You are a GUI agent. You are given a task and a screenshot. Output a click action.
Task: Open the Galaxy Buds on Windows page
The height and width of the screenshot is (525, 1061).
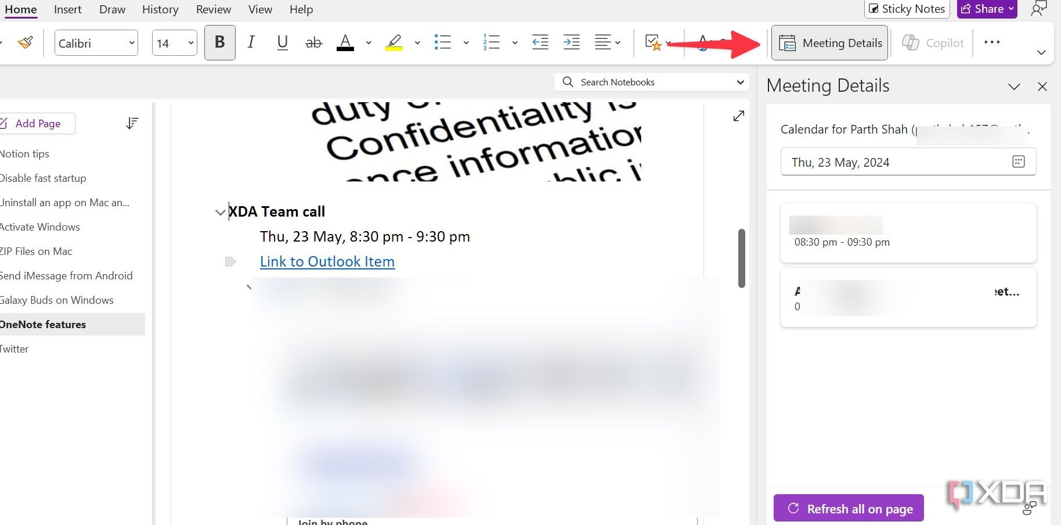56,300
